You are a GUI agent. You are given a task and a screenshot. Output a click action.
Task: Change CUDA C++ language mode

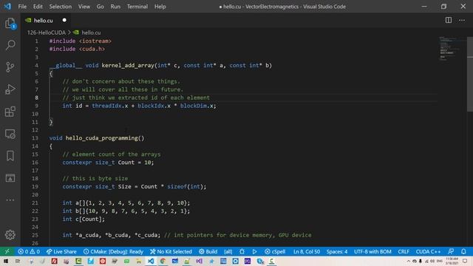[428, 251]
